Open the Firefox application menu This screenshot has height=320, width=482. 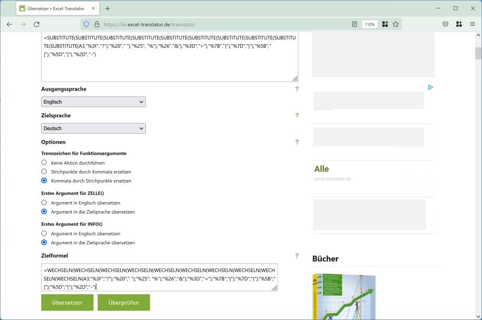coord(471,24)
